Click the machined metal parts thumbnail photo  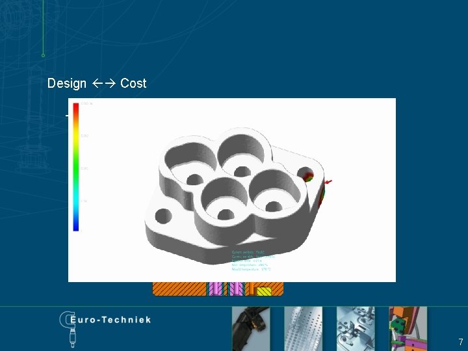(356, 329)
